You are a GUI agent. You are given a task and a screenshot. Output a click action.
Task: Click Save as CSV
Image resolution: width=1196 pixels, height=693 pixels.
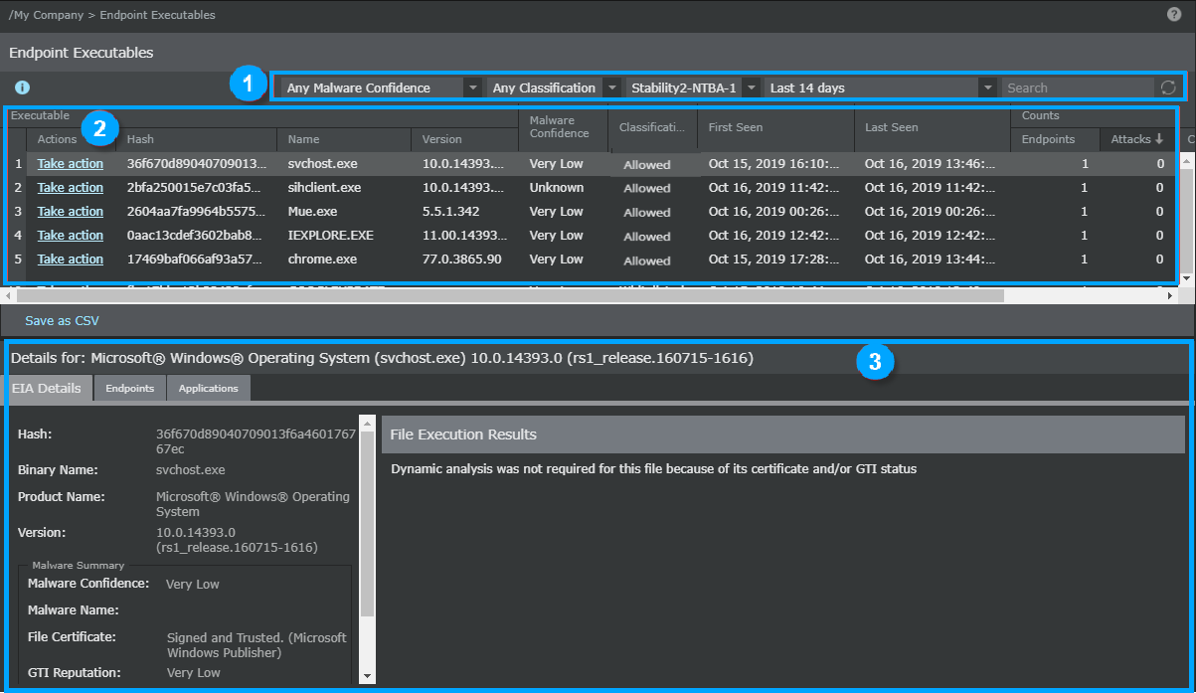(x=62, y=321)
